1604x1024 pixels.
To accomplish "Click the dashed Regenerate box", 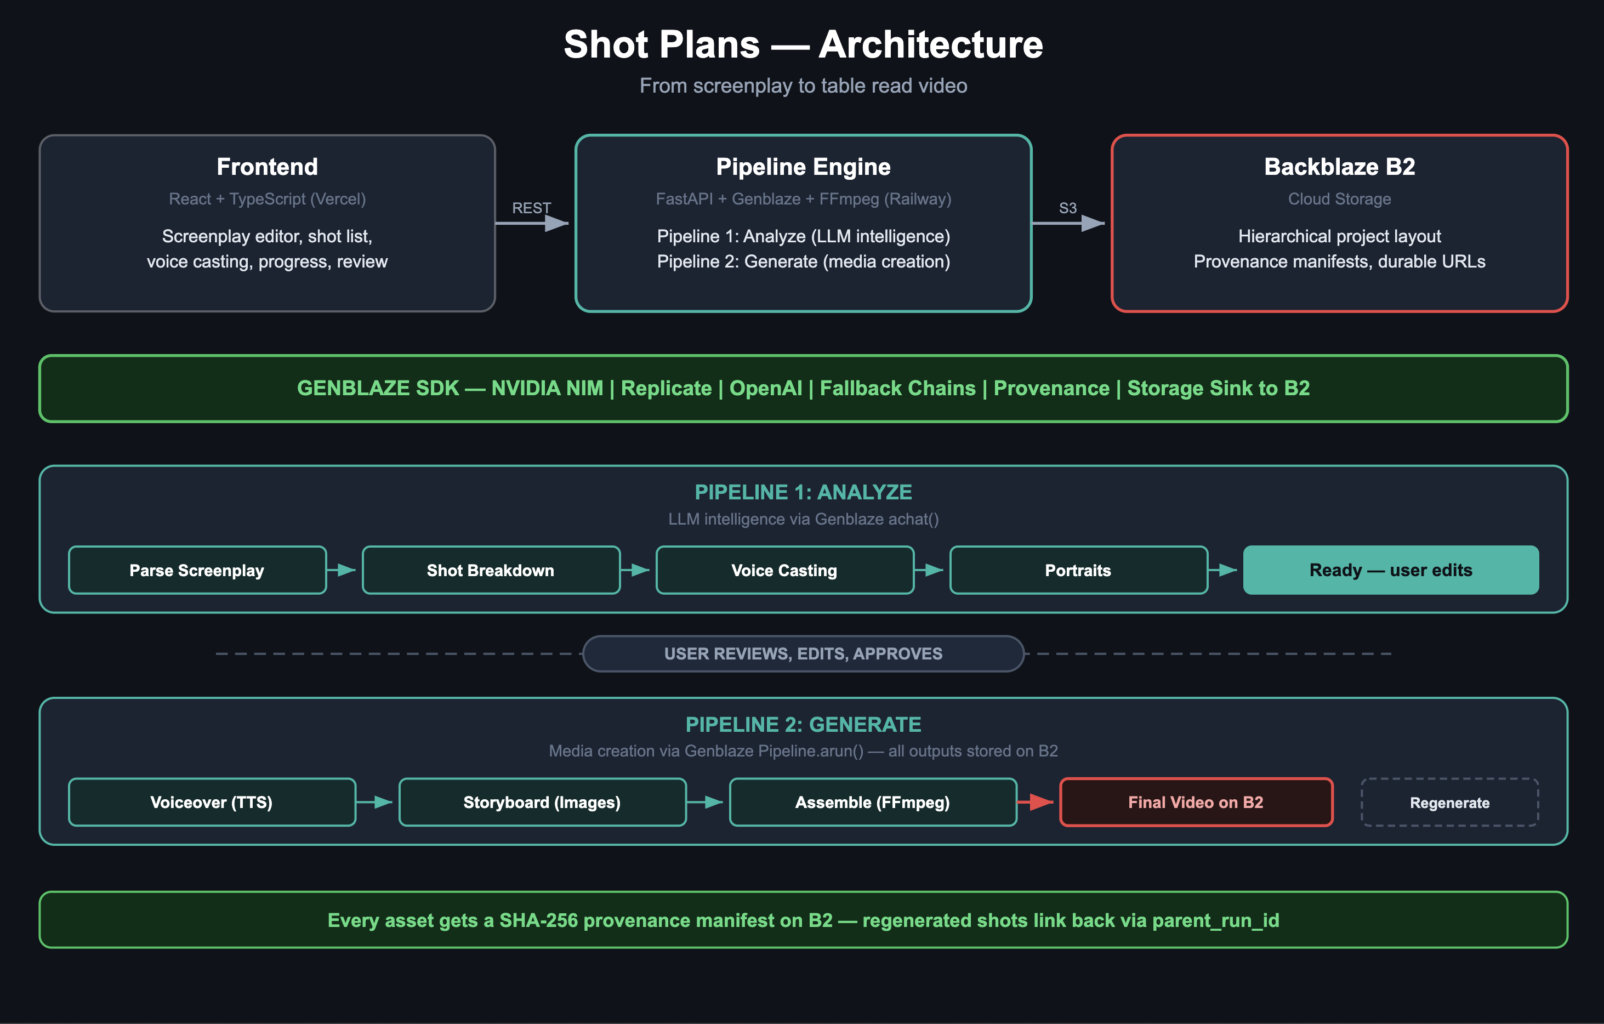I will pyautogui.click(x=1449, y=802).
